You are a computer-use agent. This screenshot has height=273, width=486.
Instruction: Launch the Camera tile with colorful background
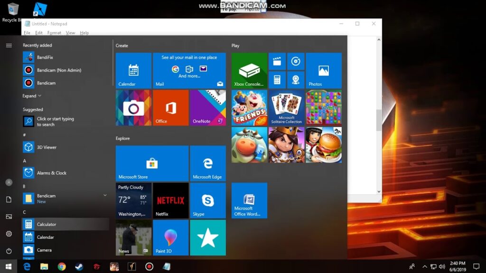point(133,108)
